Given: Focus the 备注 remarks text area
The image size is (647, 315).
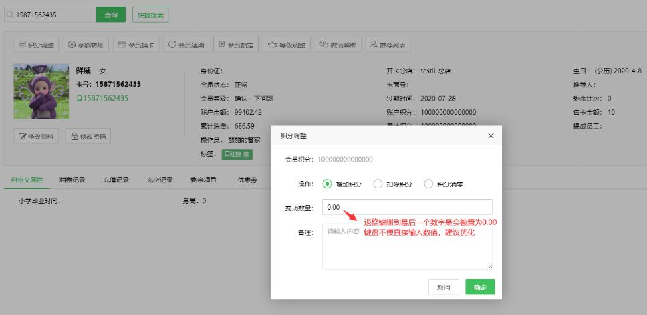Looking at the screenshot, I should [x=406, y=246].
